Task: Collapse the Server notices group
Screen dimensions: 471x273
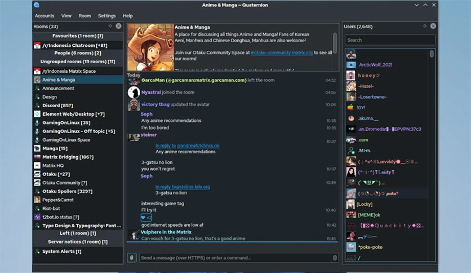Action: pyautogui.click(x=78, y=242)
